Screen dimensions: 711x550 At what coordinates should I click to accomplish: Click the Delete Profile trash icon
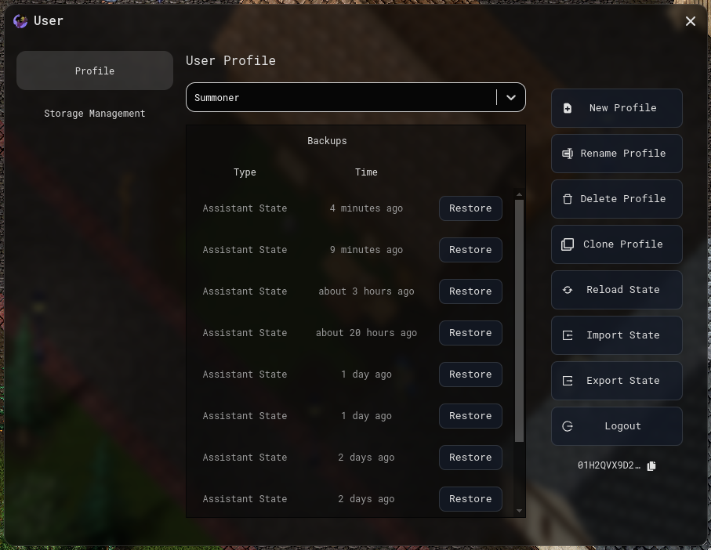click(x=568, y=199)
